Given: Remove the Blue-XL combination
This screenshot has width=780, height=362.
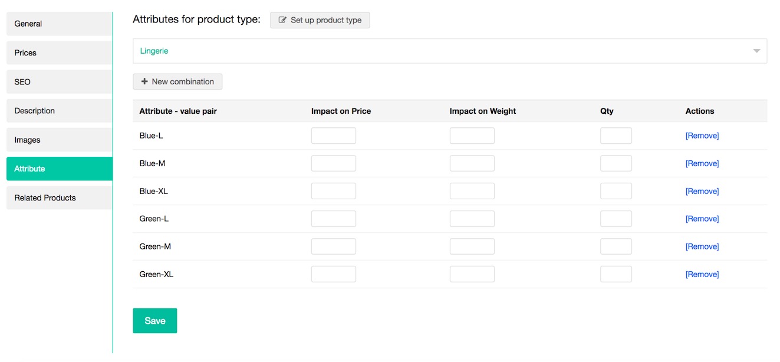Looking at the screenshot, I should tap(702, 191).
